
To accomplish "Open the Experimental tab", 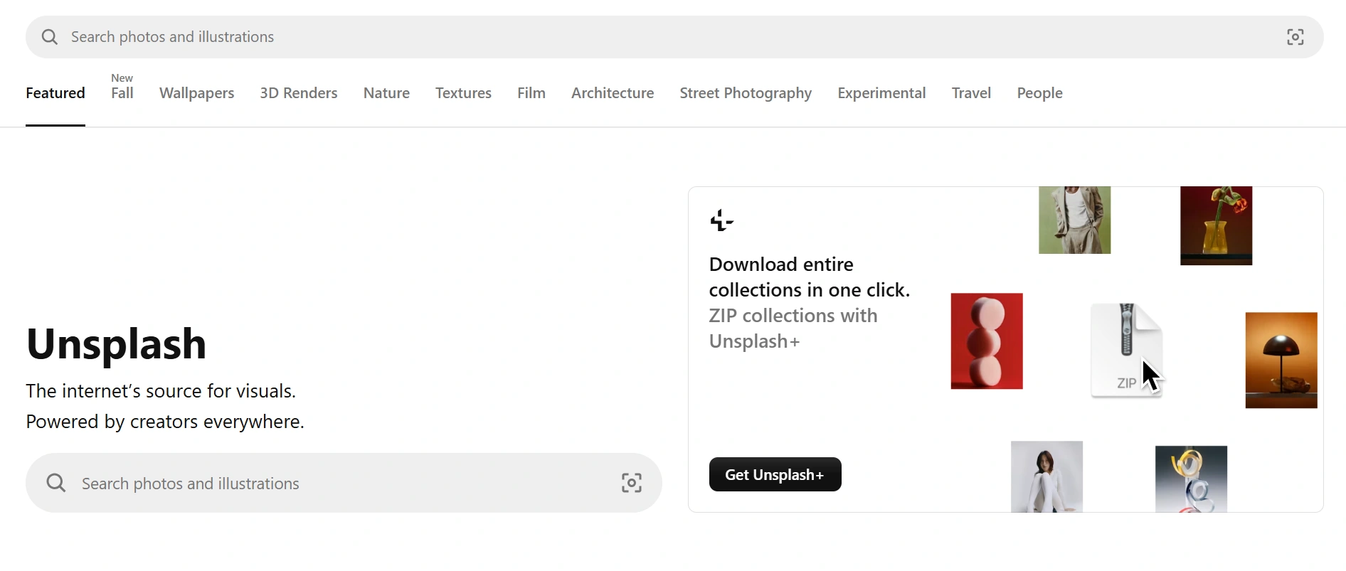I will tap(881, 93).
